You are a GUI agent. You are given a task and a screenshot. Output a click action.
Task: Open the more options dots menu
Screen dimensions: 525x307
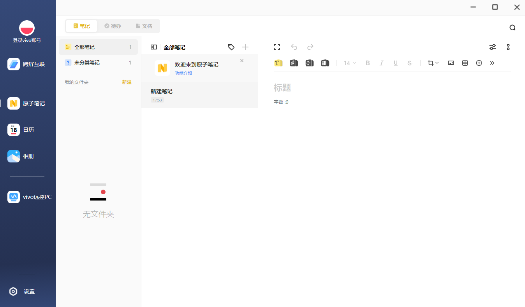click(508, 47)
